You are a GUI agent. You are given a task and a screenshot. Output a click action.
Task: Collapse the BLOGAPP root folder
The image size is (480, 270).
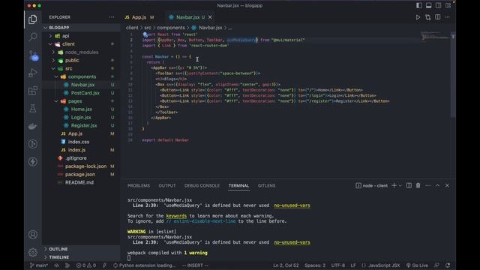click(81, 28)
